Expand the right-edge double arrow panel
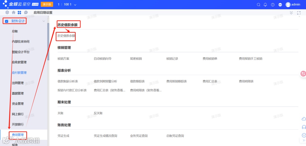Screen dimensions: 306x146 point(304,140)
